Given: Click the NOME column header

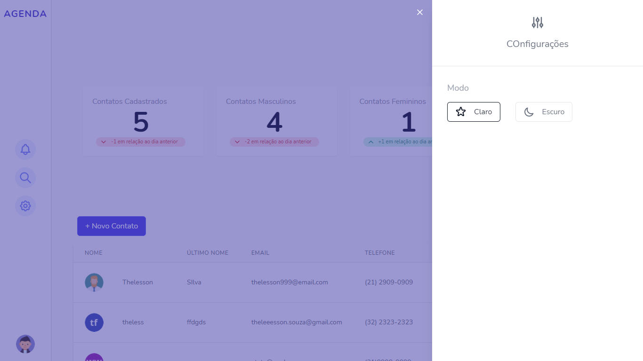Looking at the screenshot, I should point(94,253).
